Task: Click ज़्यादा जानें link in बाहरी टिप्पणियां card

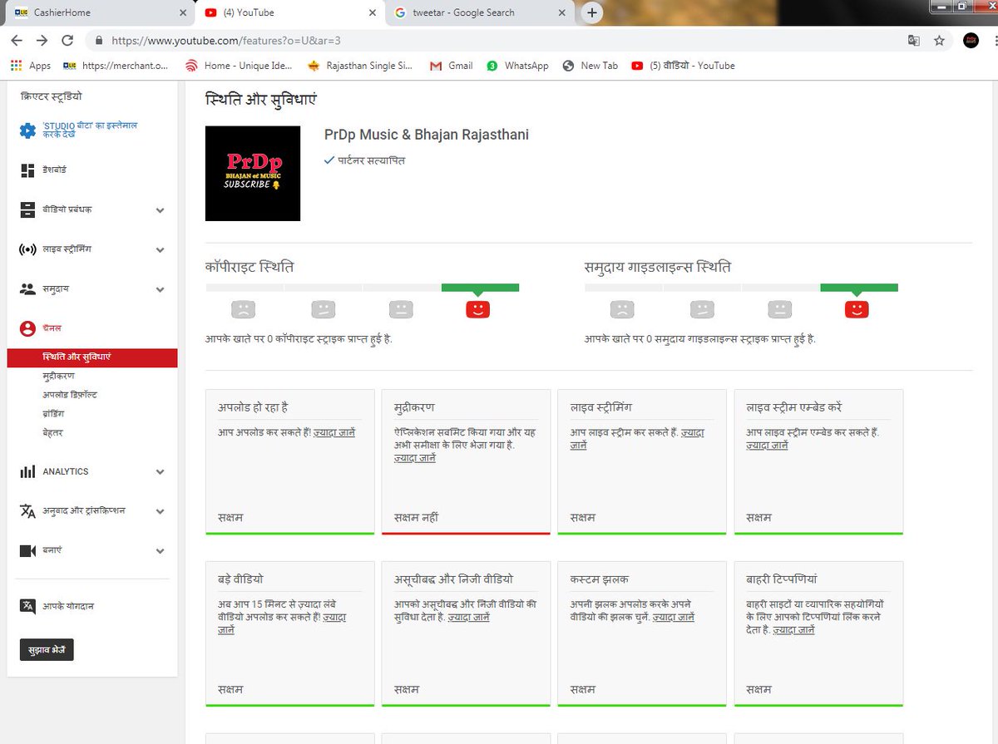Action: [793, 630]
